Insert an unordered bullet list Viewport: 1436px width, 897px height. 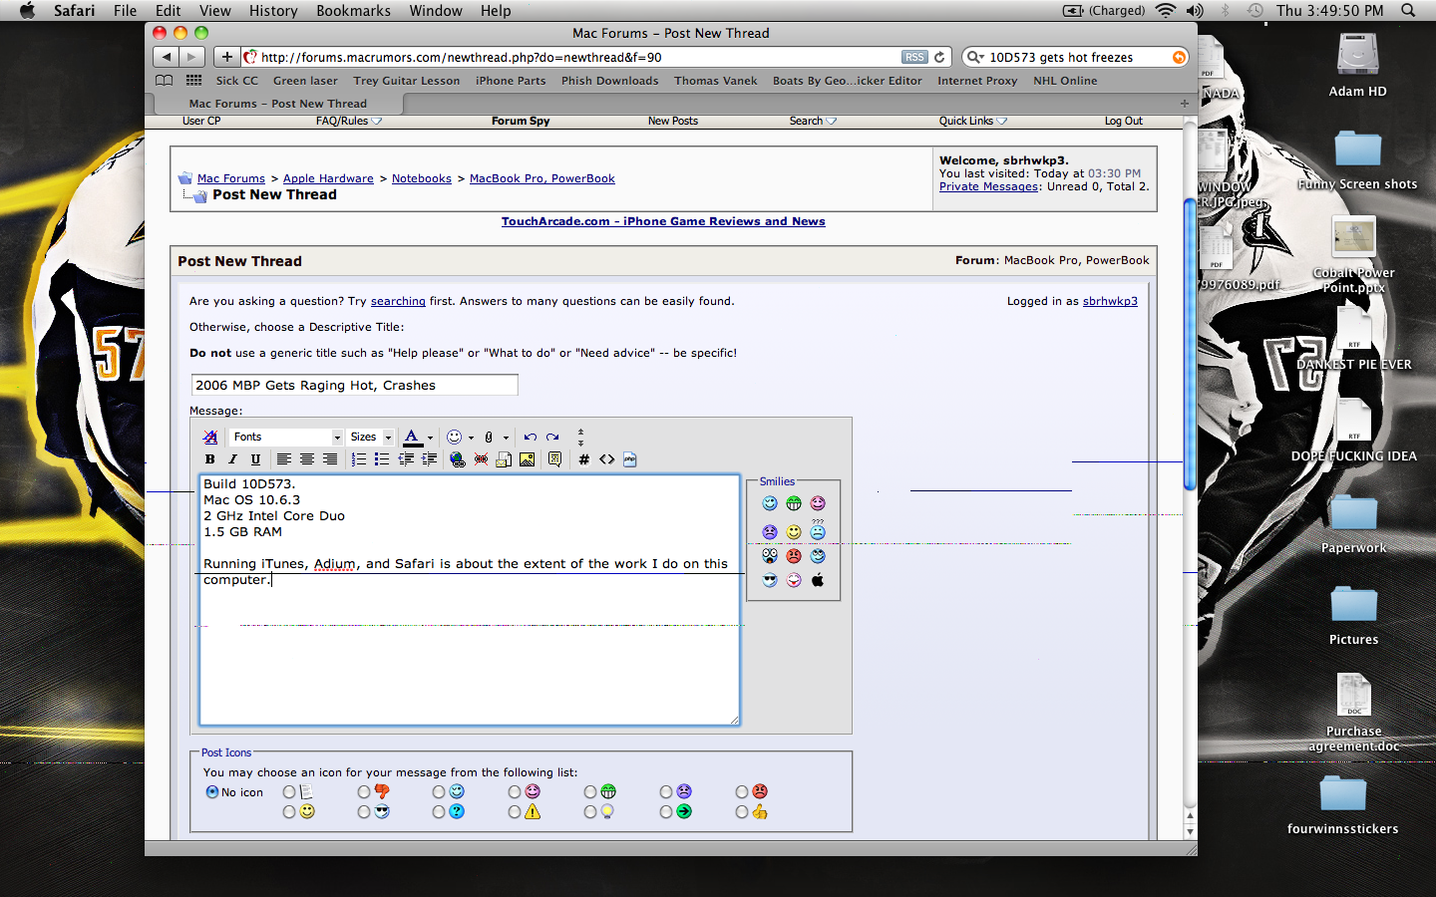coord(382,459)
